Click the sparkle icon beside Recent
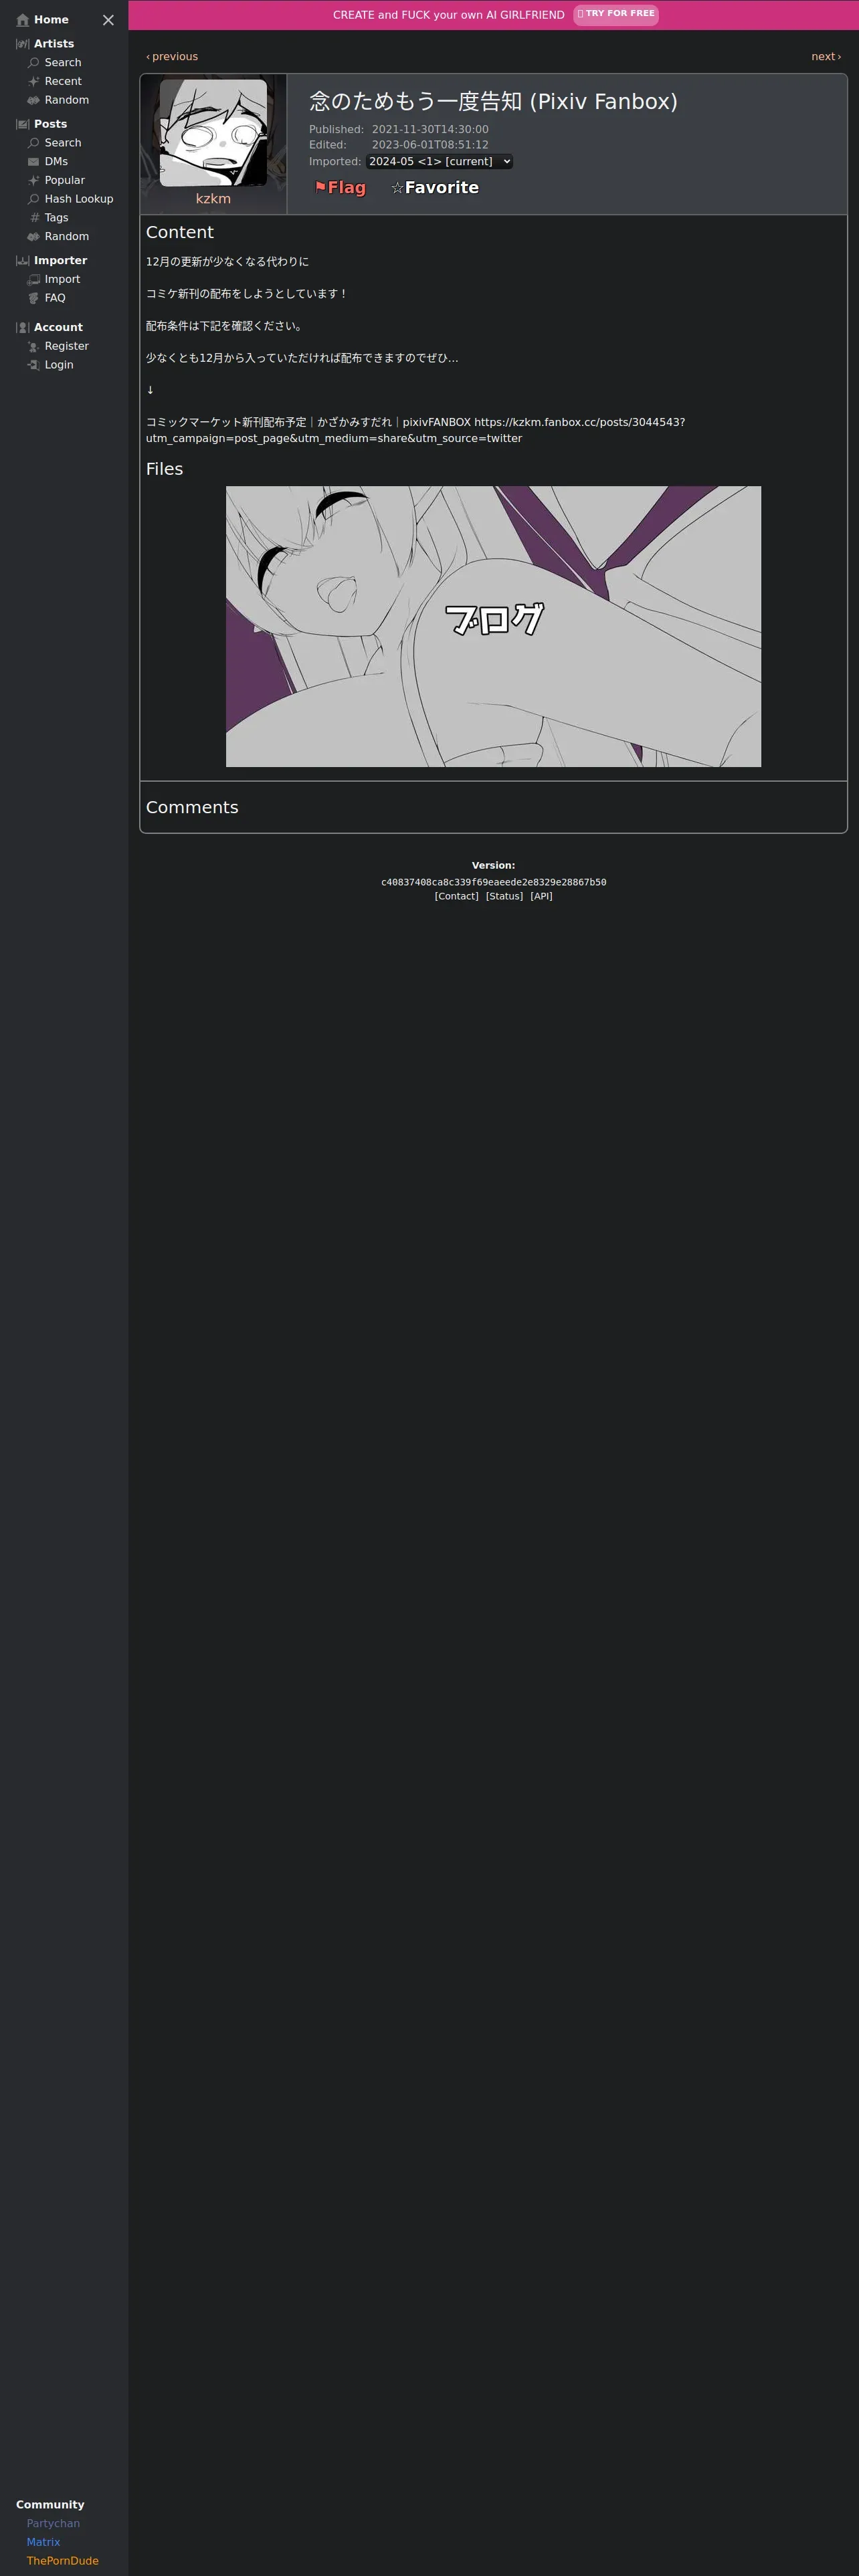This screenshot has height=2576, width=859. click(x=34, y=82)
